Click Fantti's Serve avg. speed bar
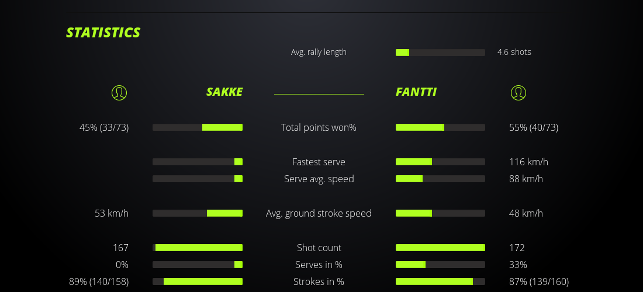Viewport: 643px width, 292px height. point(440,179)
